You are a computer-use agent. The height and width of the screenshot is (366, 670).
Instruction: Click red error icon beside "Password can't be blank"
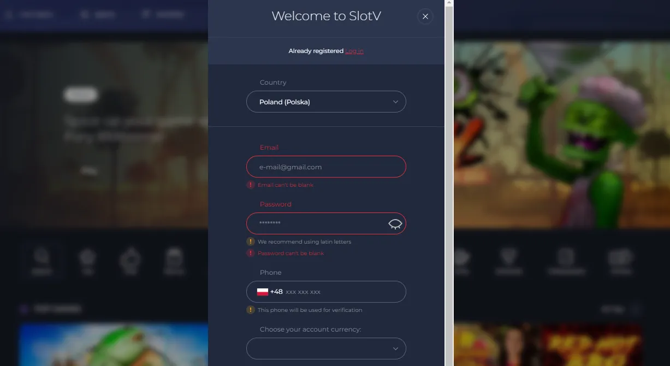(251, 253)
